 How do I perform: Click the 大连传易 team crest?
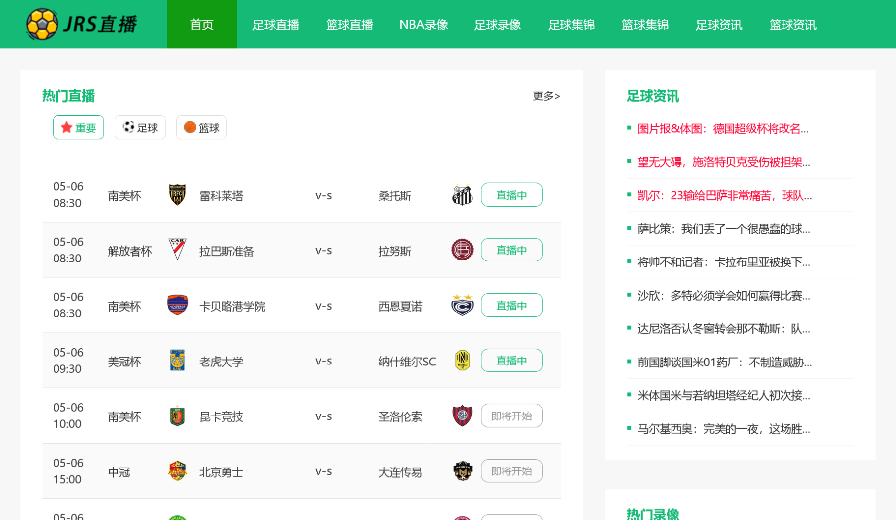click(462, 471)
